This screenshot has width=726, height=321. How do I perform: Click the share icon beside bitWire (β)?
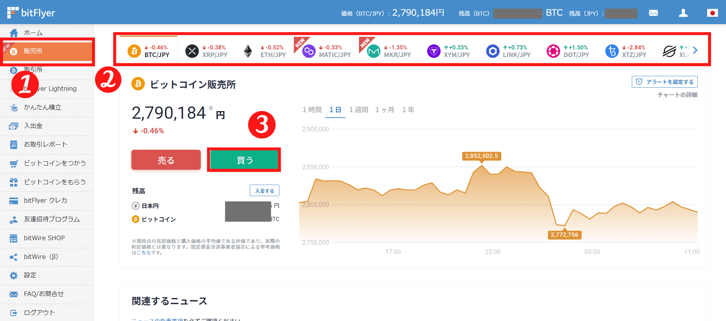pos(14,257)
